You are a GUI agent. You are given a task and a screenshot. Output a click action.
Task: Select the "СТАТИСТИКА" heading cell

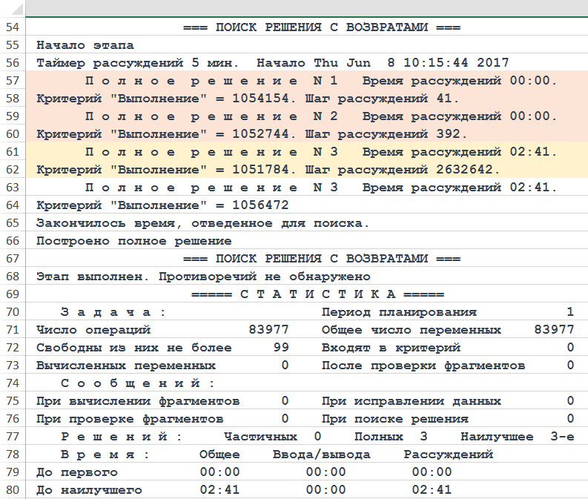point(317,294)
